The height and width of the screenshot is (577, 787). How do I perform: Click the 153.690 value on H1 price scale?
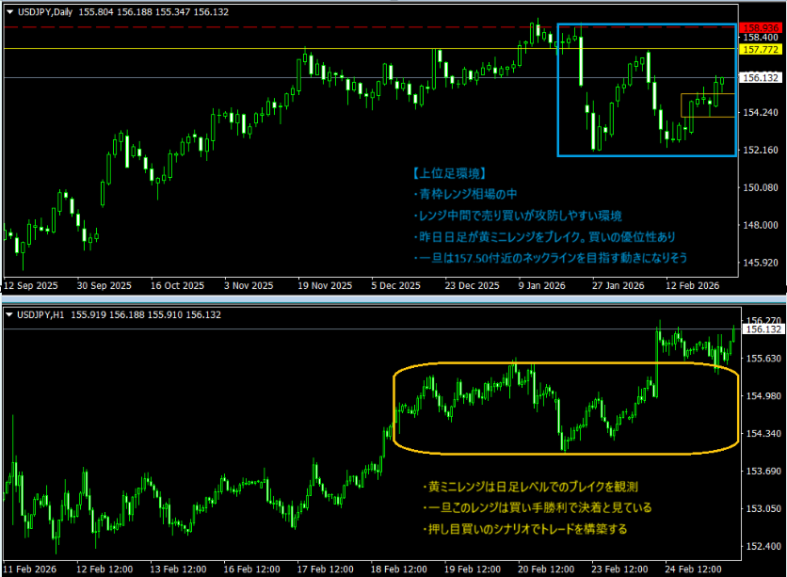click(763, 472)
